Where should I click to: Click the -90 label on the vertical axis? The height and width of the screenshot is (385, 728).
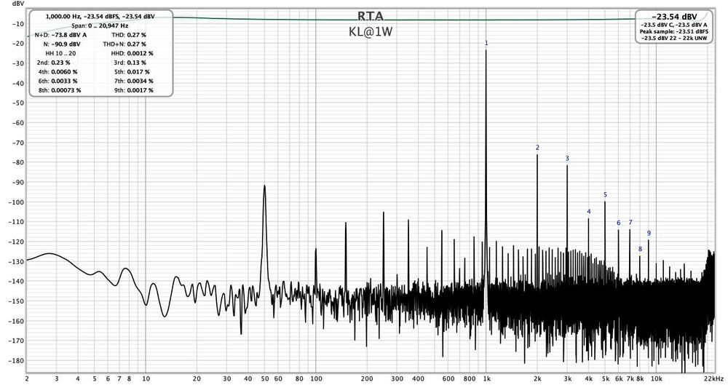17,183
